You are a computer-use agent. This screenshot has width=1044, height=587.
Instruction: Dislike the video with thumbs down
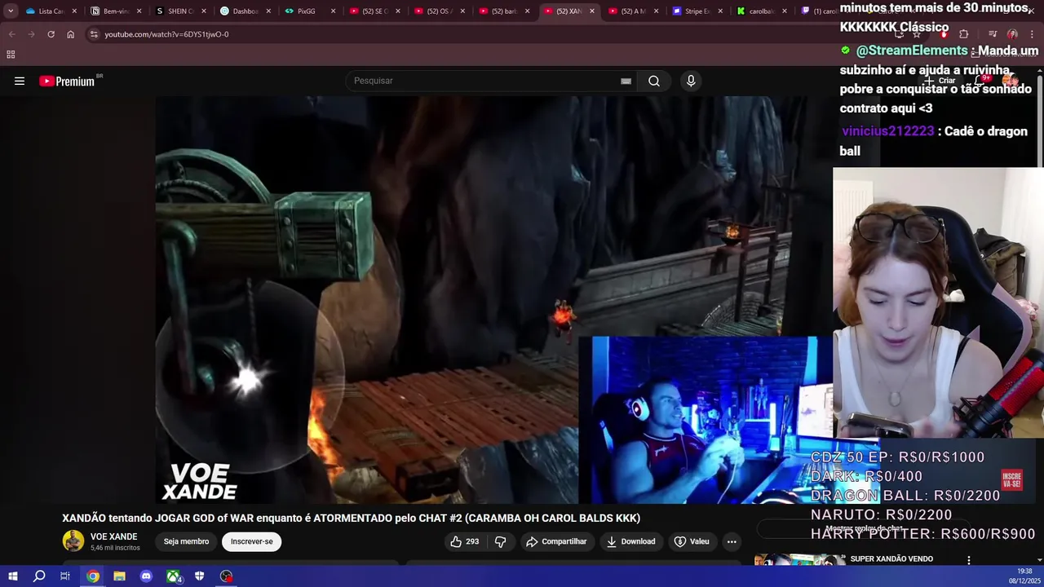coord(500,541)
